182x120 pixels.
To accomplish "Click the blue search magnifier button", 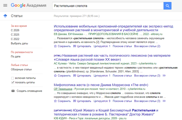I will [167, 5].
